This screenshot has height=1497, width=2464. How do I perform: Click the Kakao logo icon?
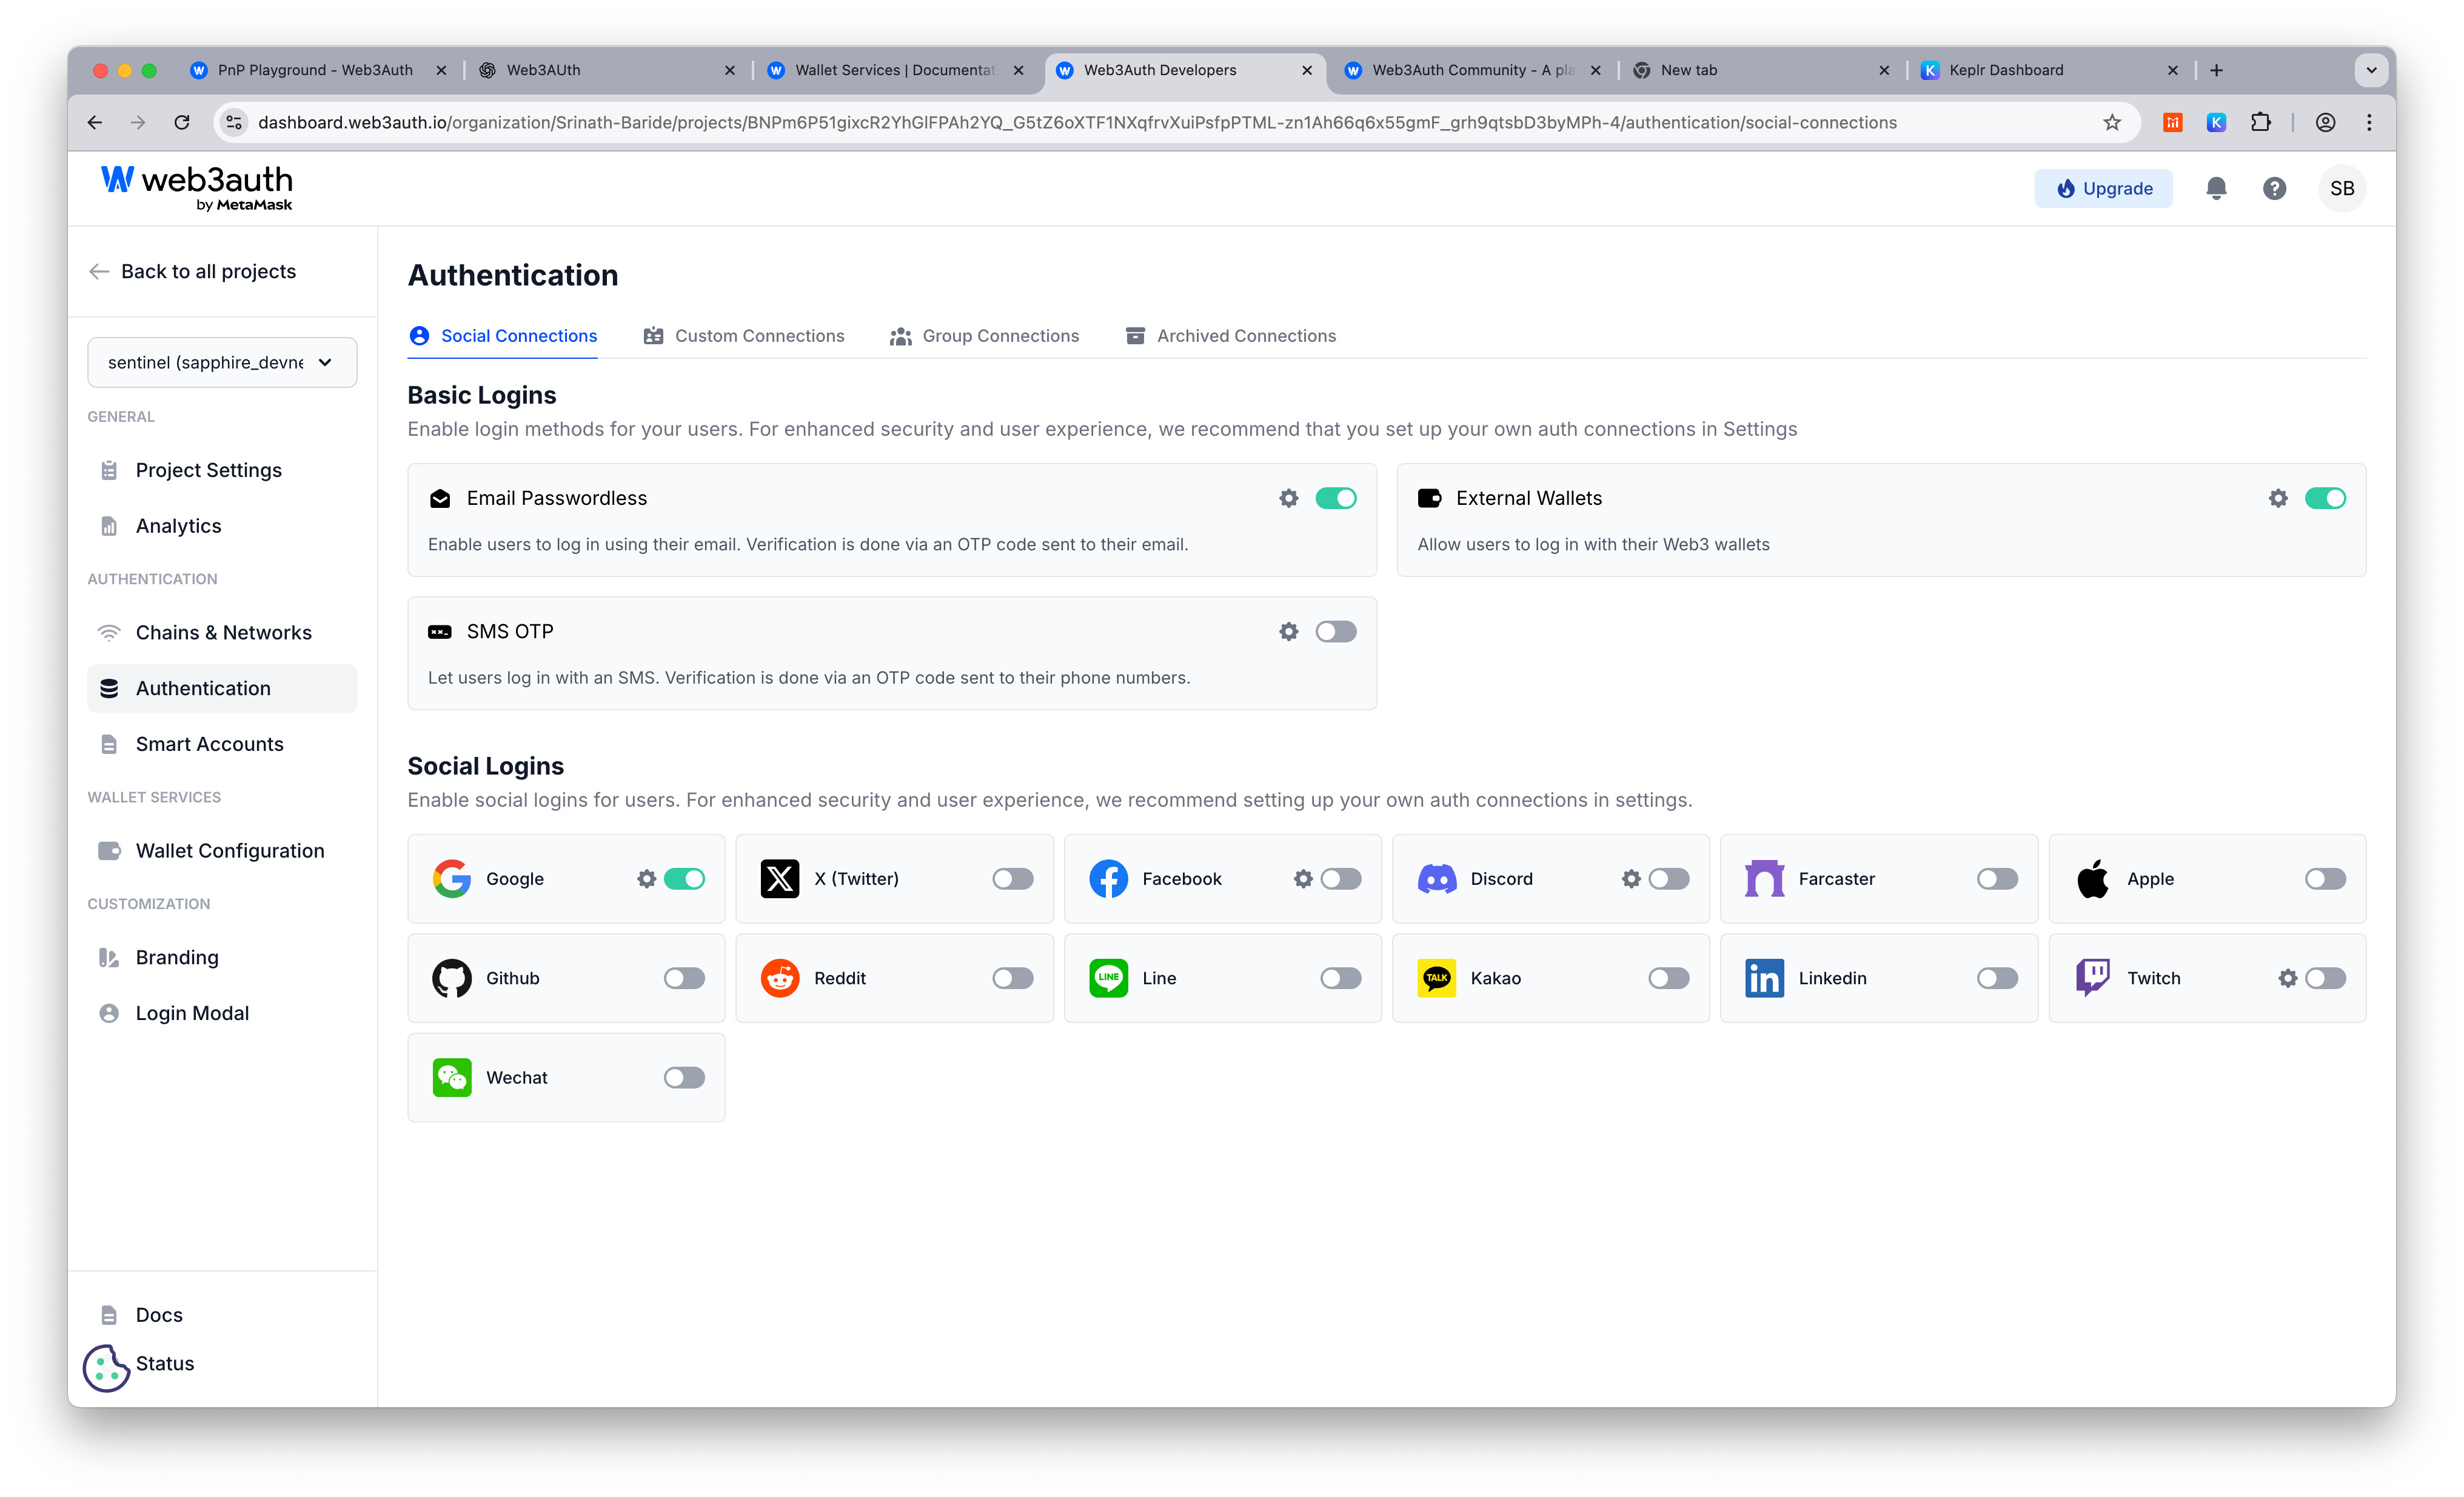(1436, 978)
